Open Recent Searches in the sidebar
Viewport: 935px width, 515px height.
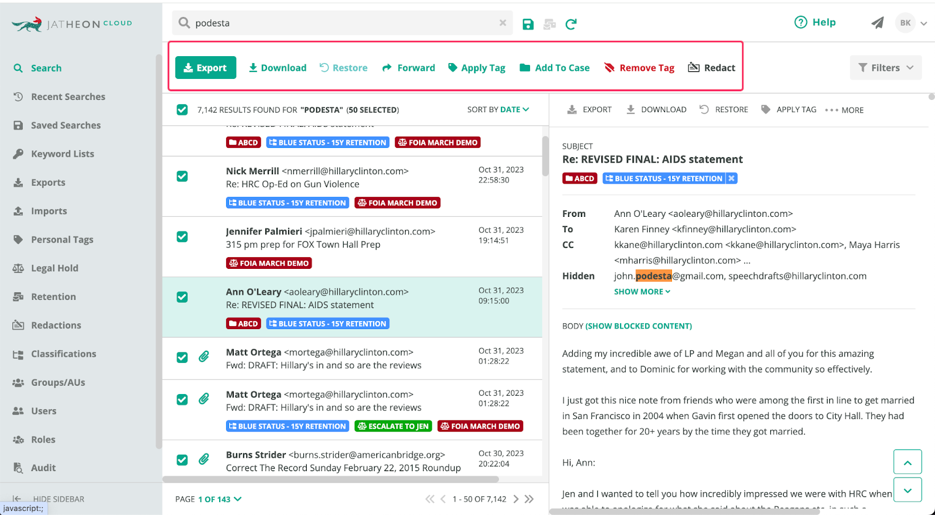click(x=68, y=97)
